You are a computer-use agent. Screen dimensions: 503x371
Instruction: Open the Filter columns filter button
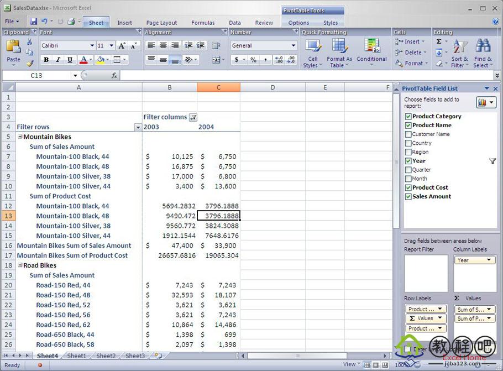(193, 117)
